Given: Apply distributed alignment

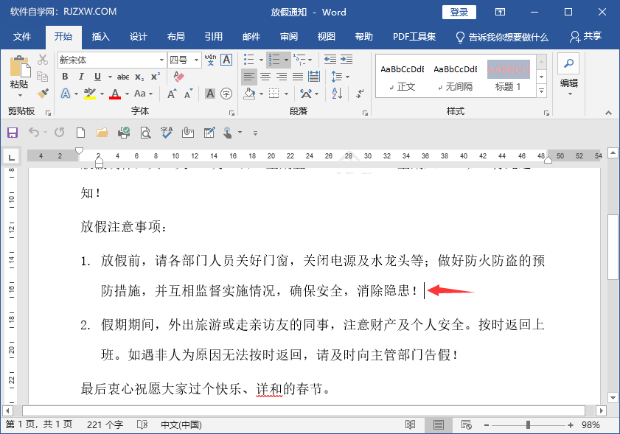Looking at the screenshot, I should click(x=314, y=77).
